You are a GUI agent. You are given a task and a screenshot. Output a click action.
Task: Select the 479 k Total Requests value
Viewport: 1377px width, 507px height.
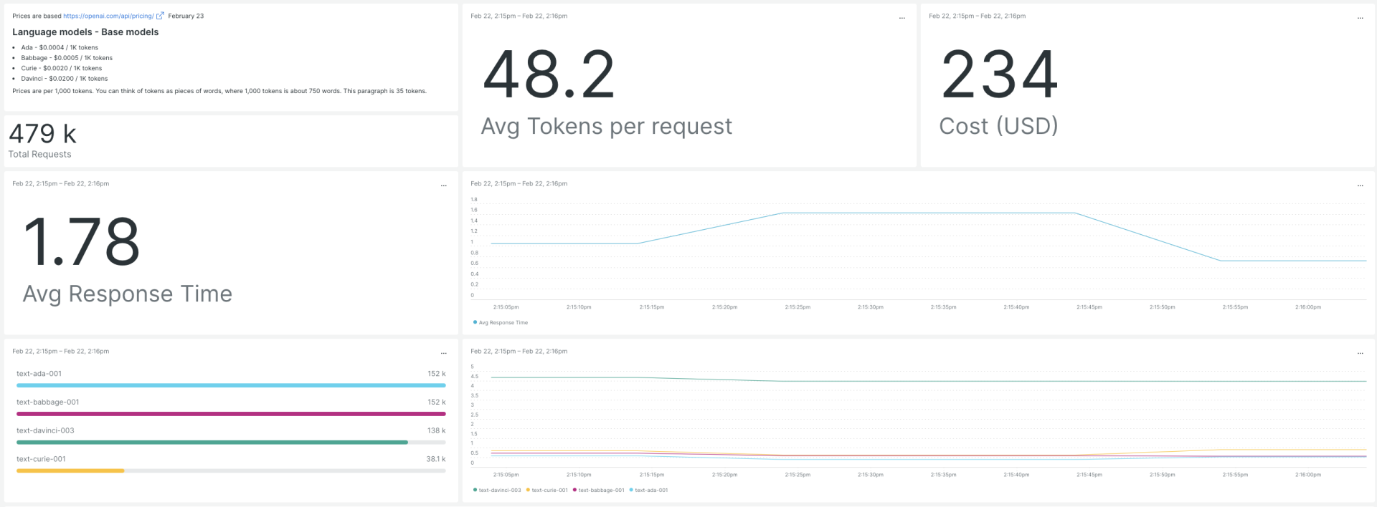pos(42,134)
